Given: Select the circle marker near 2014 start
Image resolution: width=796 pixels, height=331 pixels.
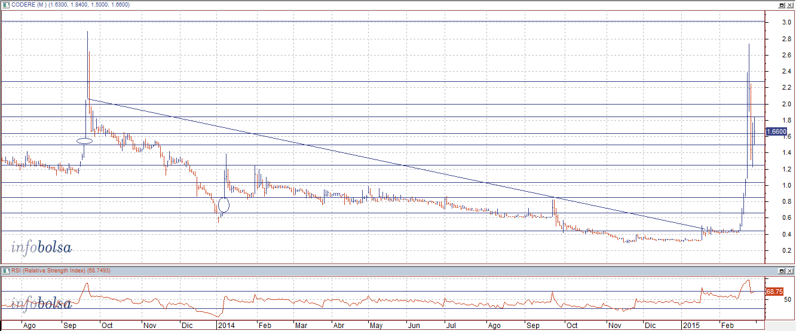Looking at the screenshot, I should coord(224,206).
